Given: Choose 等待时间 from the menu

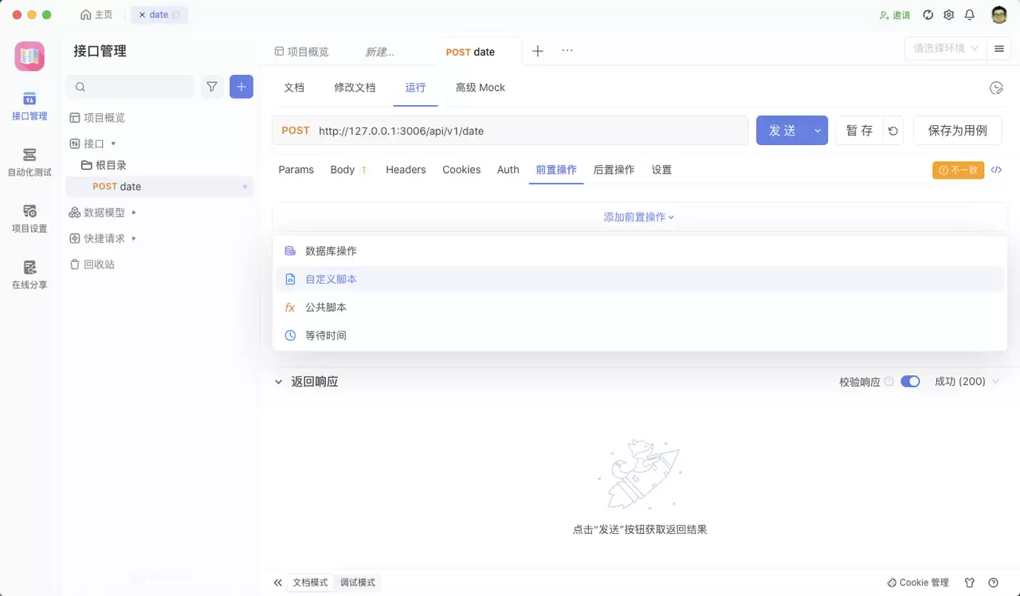Looking at the screenshot, I should point(638,335).
